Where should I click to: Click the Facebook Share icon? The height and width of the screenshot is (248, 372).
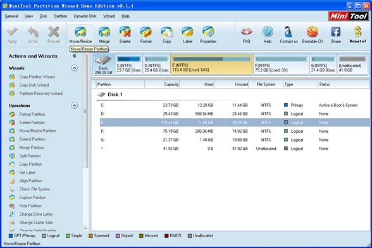(336, 32)
